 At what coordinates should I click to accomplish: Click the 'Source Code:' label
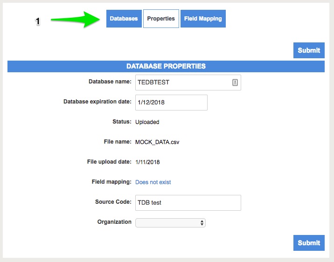tap(113, 202)
